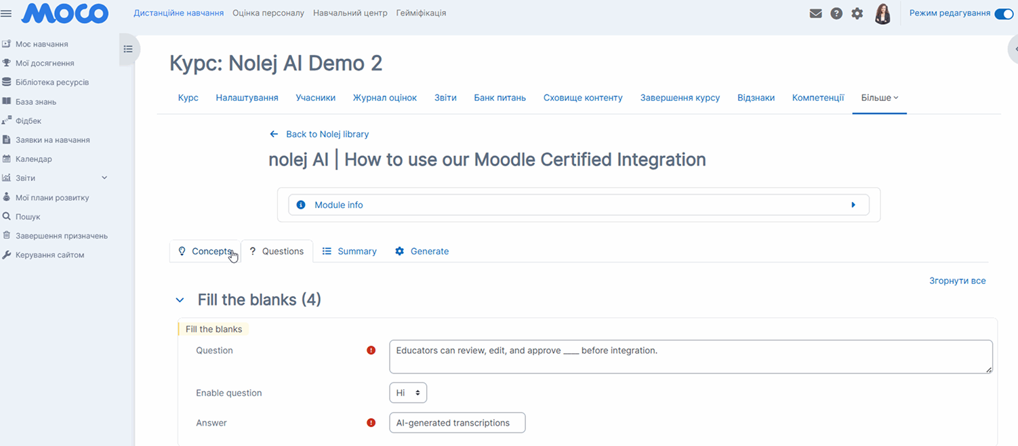1018x446 pixels.
Task: Click the Module info circle icon
Action: [x=301, y=205]
